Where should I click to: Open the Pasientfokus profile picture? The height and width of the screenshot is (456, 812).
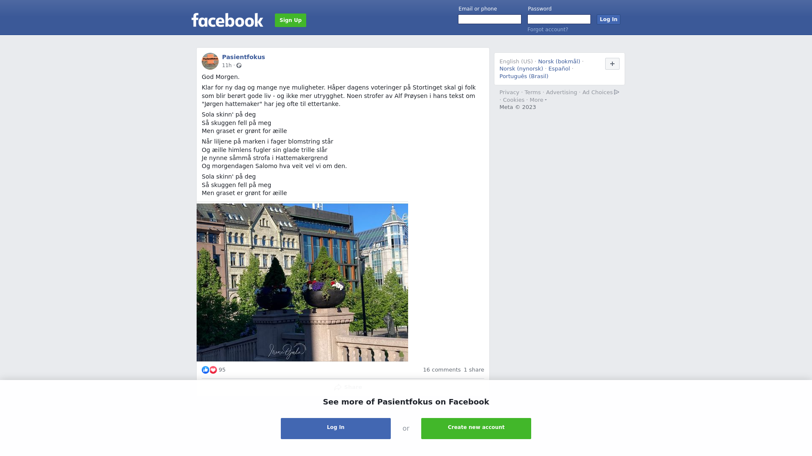pyautogui.click(x=210, y=61)
